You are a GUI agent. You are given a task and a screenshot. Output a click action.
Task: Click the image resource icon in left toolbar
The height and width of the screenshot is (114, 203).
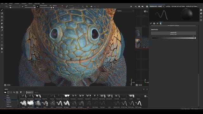2,45
